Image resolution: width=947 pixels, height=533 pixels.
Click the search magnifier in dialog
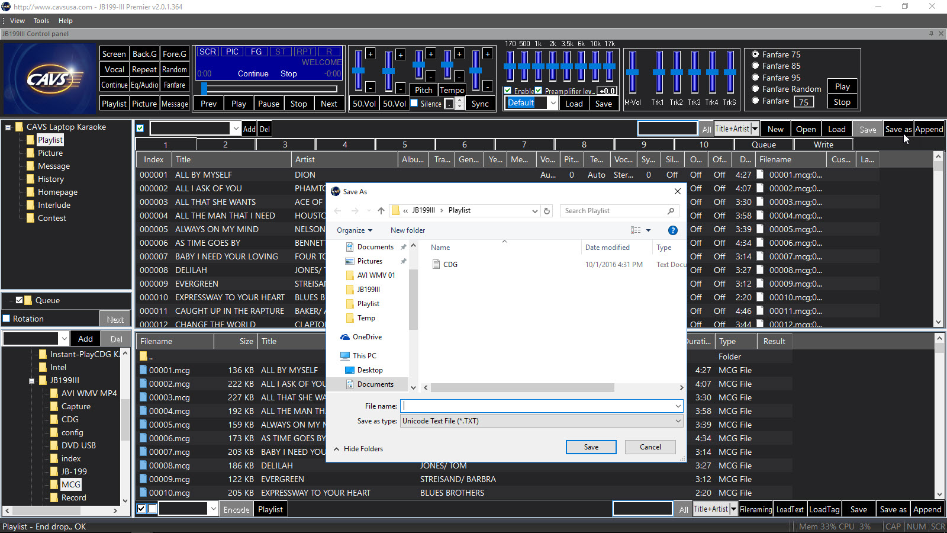click(671, 211)
